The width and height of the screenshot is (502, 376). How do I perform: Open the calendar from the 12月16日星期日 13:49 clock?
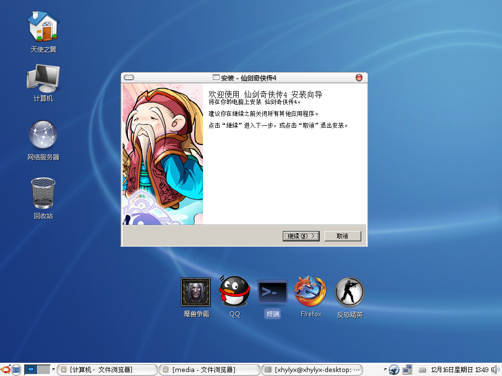click(x=459, y=370)
